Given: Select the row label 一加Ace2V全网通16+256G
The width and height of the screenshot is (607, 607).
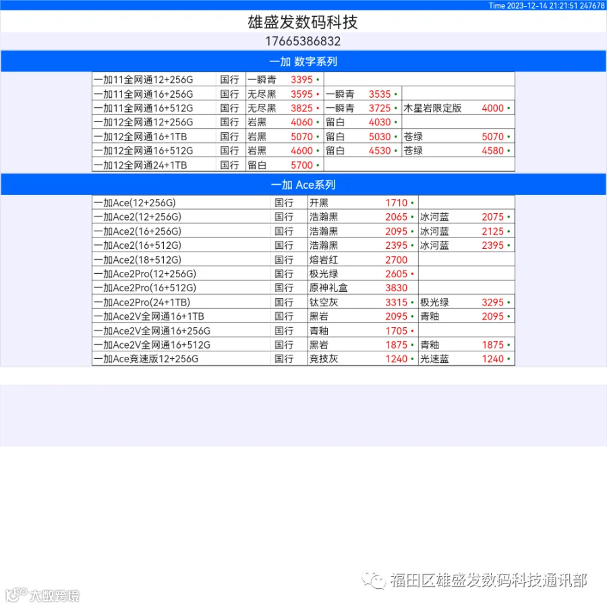Looking at the screenshot, I should coord(152,331).
